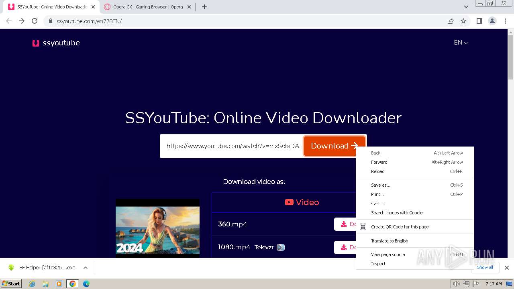The image size is (514, 289).
Task: Click the "1080.mp4" format label
Action: click(x=234, y=247)
